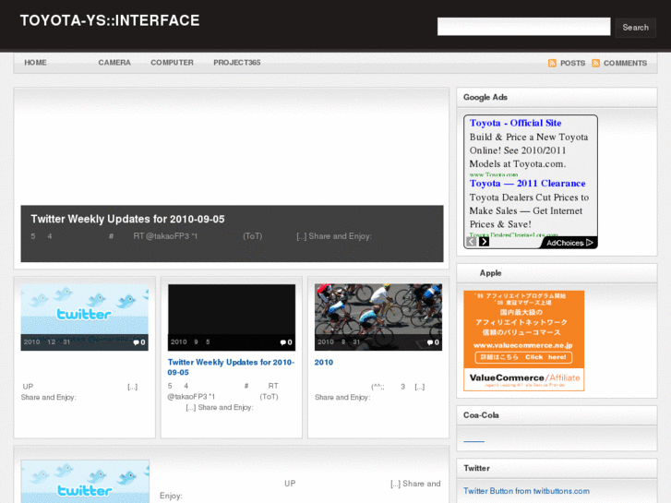The image size is (671, 503).
Task: Select the PROJECT365 navigation item
Action: pos(236,63)
